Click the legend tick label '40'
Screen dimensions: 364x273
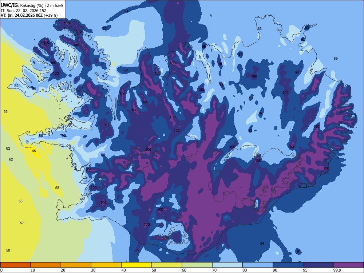click(x=124, y=270)
